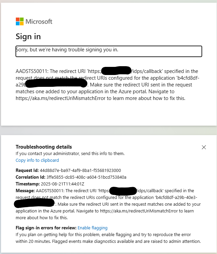Click the Sign in heading
This screenshot has width=217, height=254.
[28, 36]
